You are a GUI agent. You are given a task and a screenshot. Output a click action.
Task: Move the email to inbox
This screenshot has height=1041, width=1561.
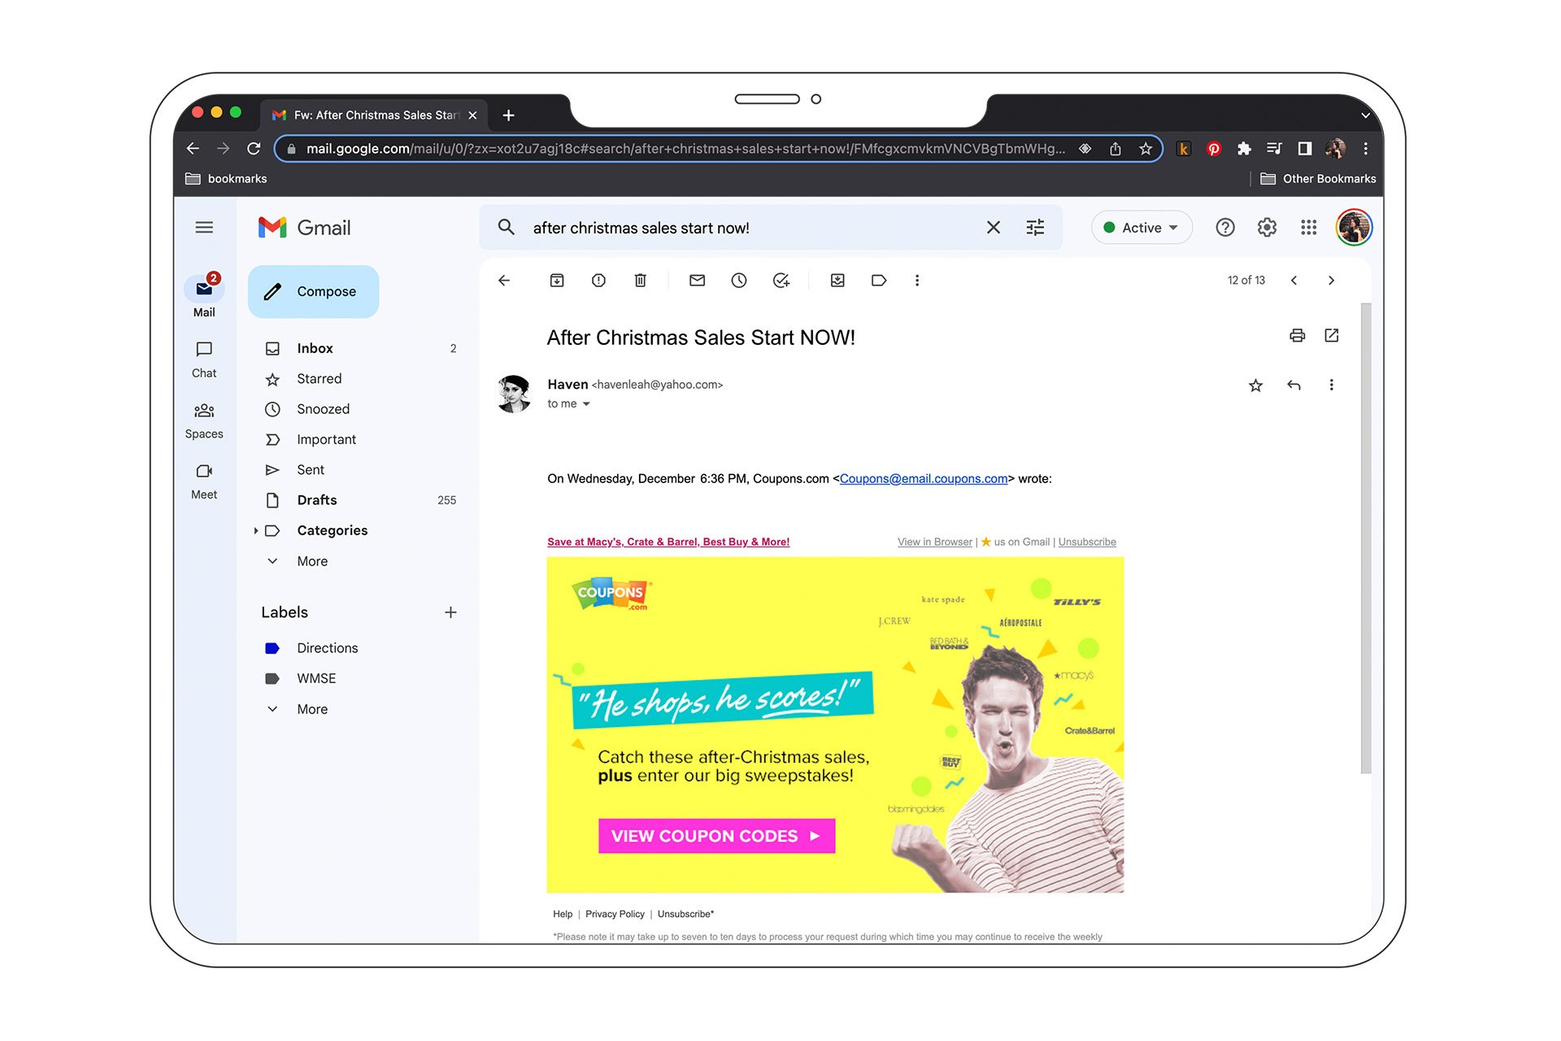(x=837, y=281)
